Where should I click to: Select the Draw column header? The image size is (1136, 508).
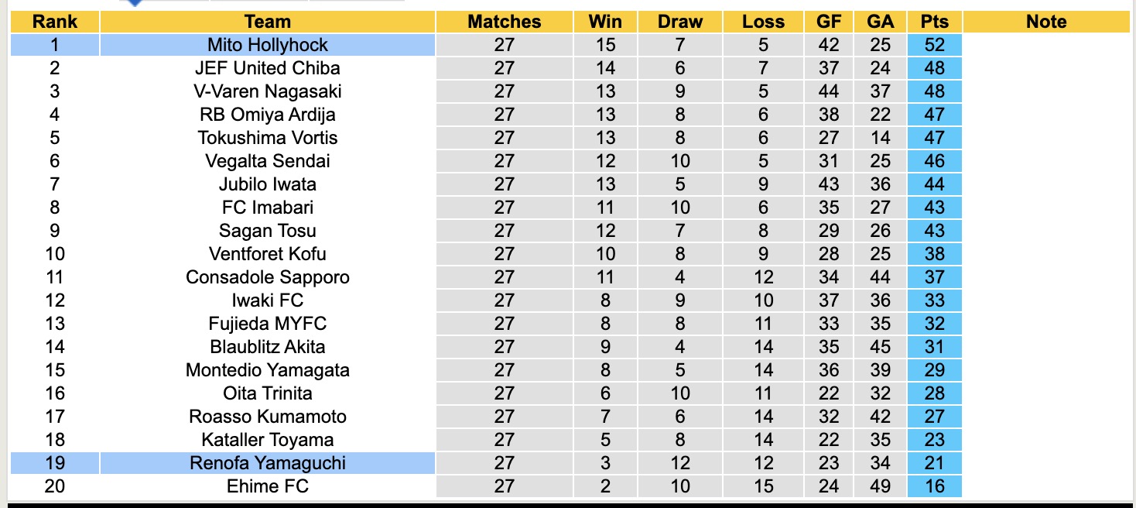(x=679, y=22)
